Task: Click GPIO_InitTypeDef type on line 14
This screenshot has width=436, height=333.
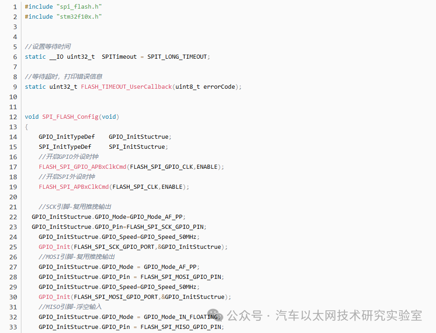Action: [x=67, y=137]
